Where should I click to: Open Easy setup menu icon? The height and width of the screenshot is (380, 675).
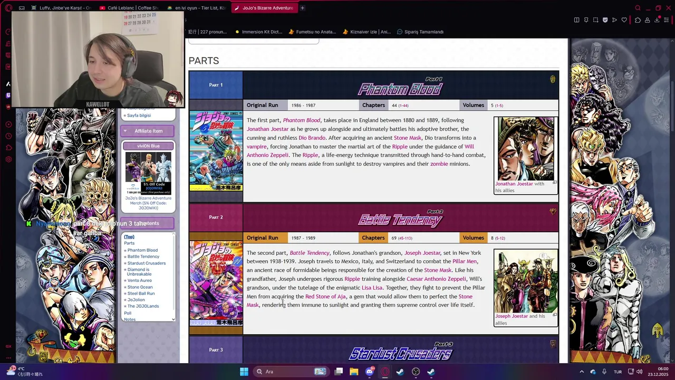(667, 20)
